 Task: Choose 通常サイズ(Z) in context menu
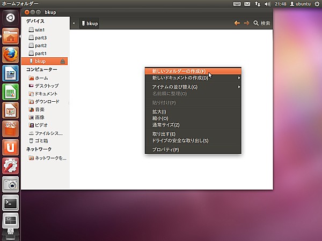193,125
